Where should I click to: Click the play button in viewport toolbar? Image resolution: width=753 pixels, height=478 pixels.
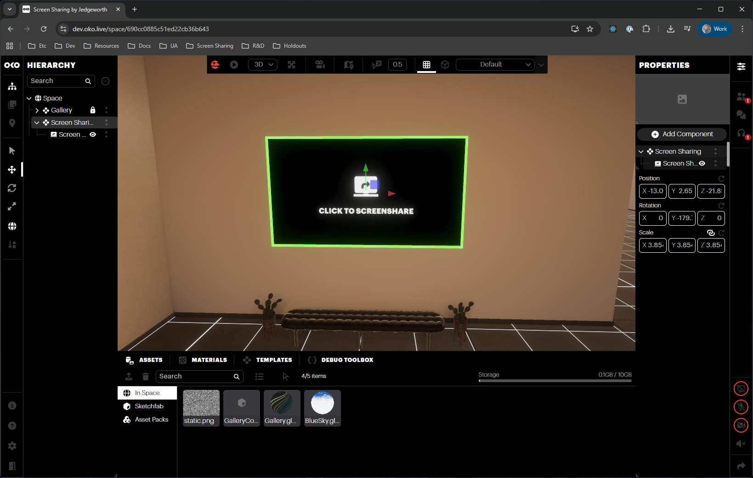[x=234, y=65]
